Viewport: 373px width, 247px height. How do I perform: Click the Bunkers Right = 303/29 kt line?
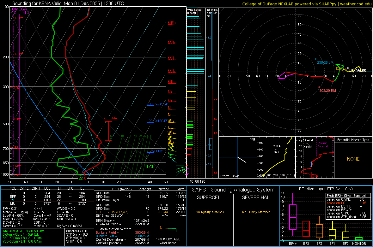[x=123, y=232]
